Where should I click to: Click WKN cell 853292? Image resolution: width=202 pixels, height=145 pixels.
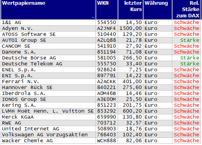107,111
